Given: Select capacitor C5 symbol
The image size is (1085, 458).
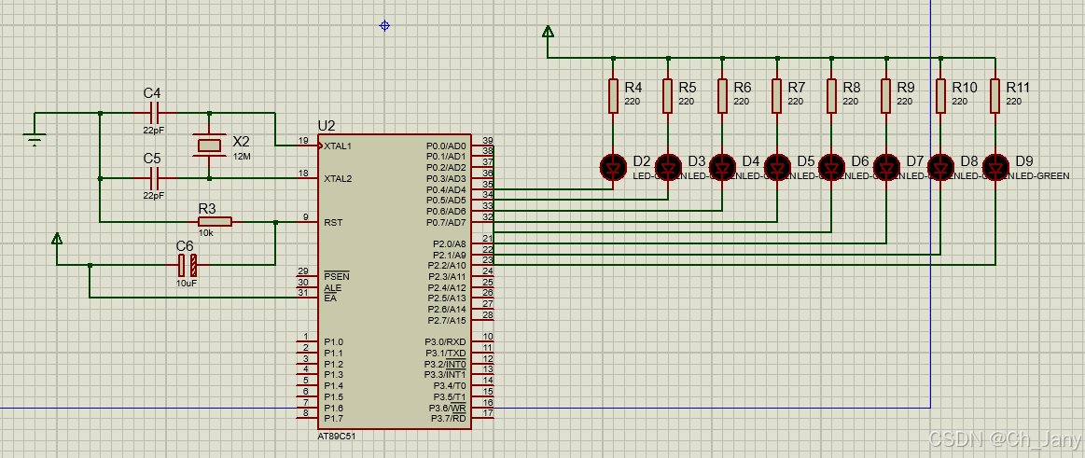Looking at the screenshot, I should (x=155, y=178).
